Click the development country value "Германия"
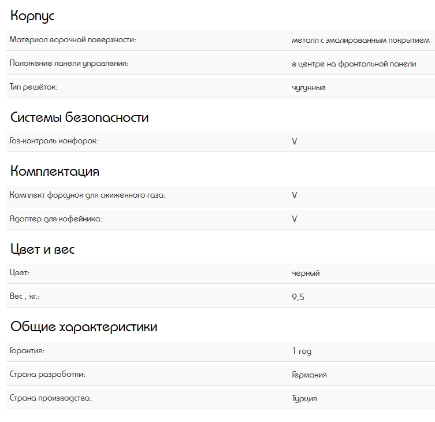The image size is (435, 422). (310, 375)
